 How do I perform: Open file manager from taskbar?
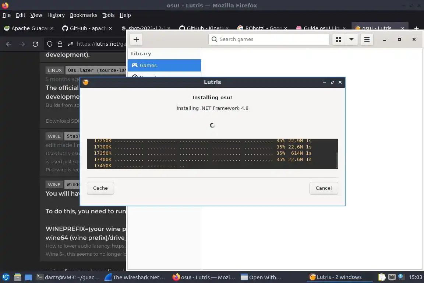[18, 277]
